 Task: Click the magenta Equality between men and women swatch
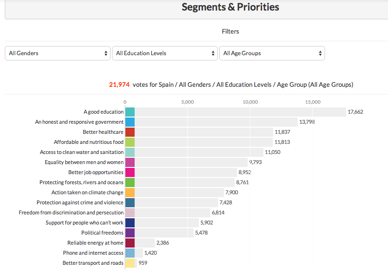(130, 162)
